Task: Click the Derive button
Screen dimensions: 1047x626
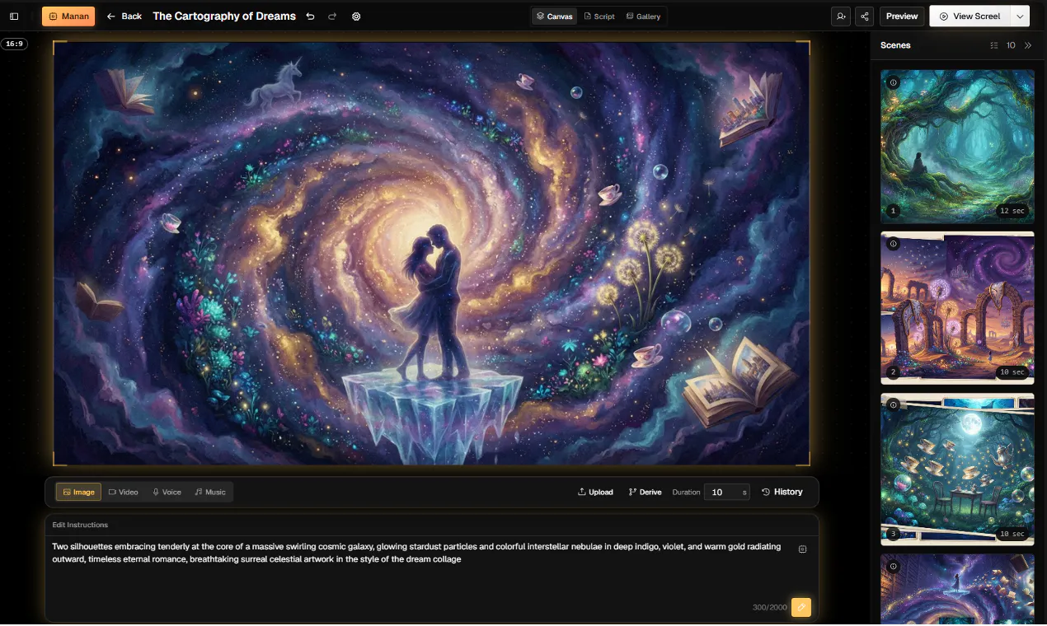Action: pos(645,492)
